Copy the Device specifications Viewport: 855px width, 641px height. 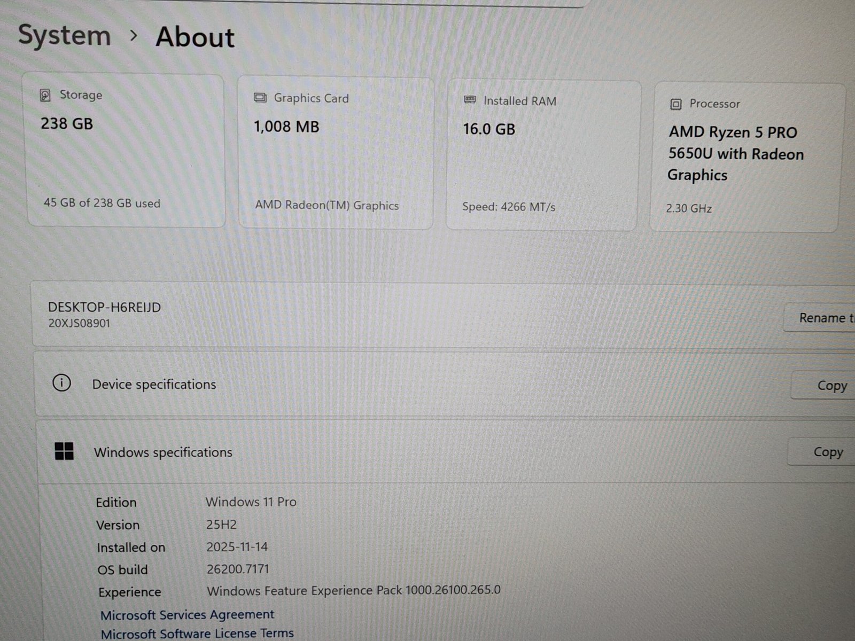pos(831,386)
